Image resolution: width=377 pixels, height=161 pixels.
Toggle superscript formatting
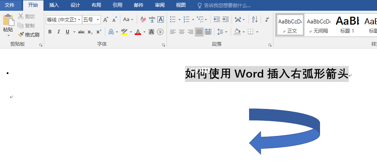coord(99,32)
